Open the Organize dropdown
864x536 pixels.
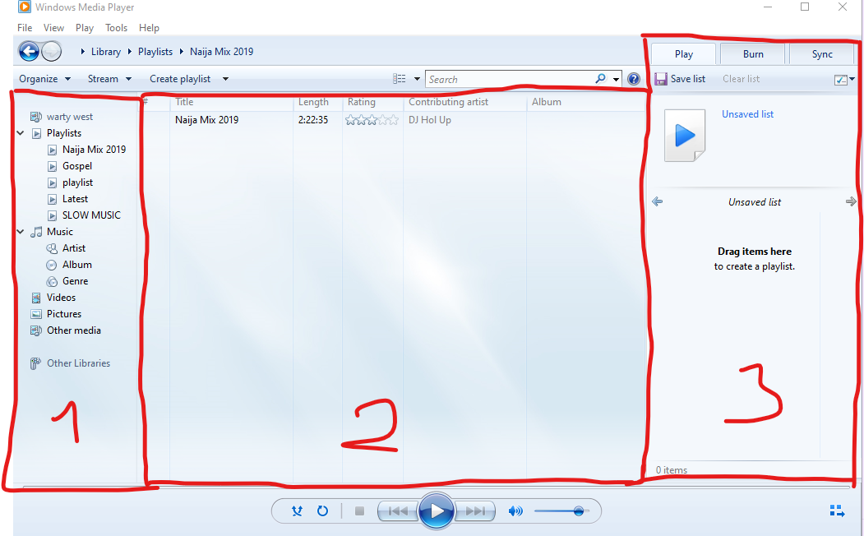pyautogui.click(x=44, y=79)
